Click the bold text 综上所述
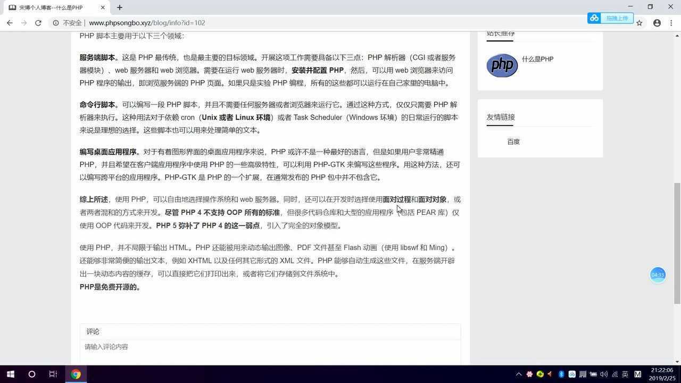The height and width of the screenshot is (383, 681). pyautogui.click(x=94, y=199)
